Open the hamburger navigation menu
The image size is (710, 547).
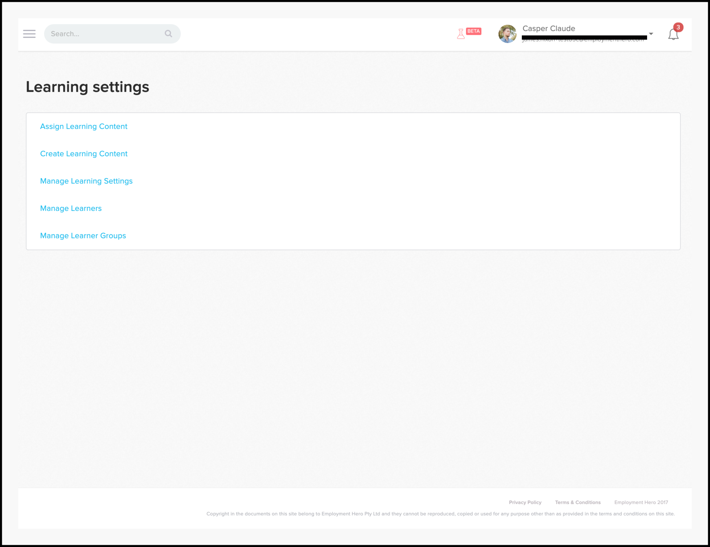(29, 34)
